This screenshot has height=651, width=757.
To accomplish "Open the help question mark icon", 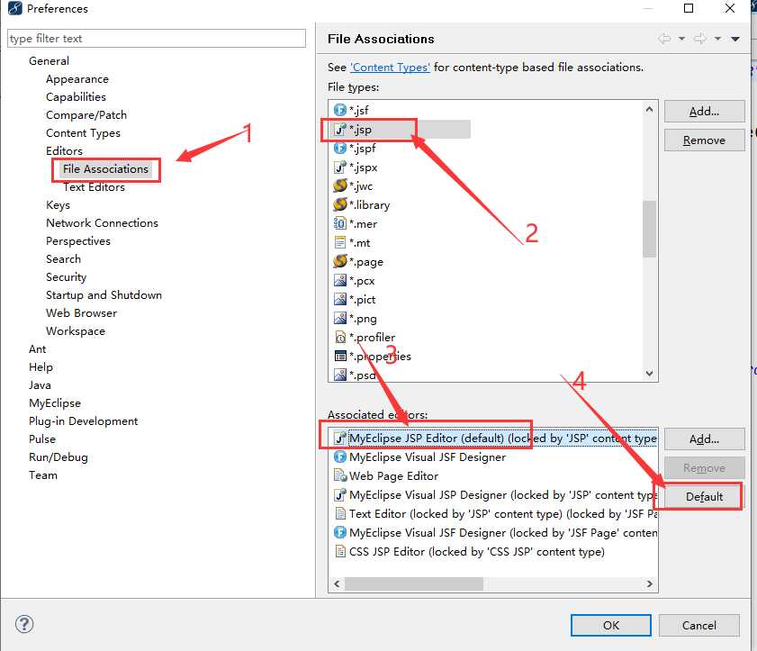I will click(x=24, y=624).
